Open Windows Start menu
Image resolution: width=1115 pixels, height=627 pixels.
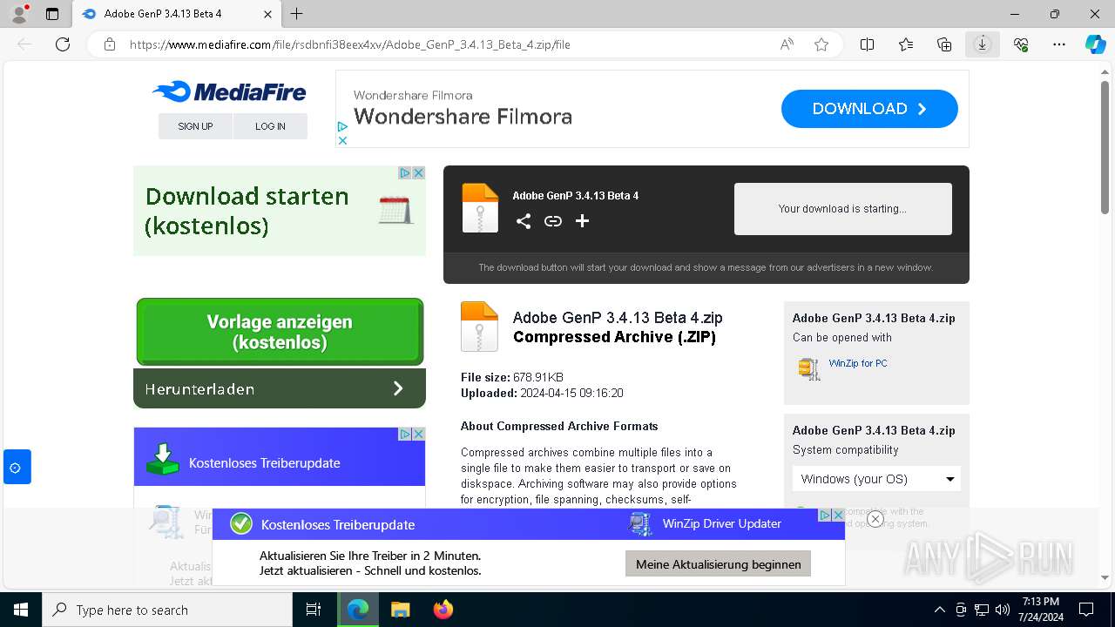pyautogui.click(x=21, y=610)
